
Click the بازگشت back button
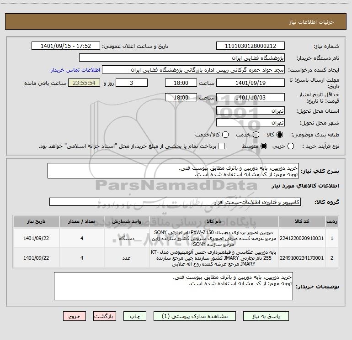105,316
